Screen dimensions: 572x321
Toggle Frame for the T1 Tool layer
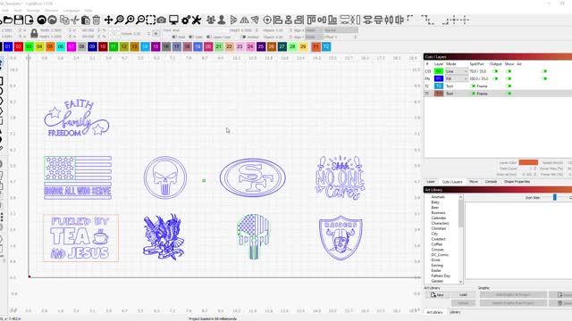click(473, 94)
